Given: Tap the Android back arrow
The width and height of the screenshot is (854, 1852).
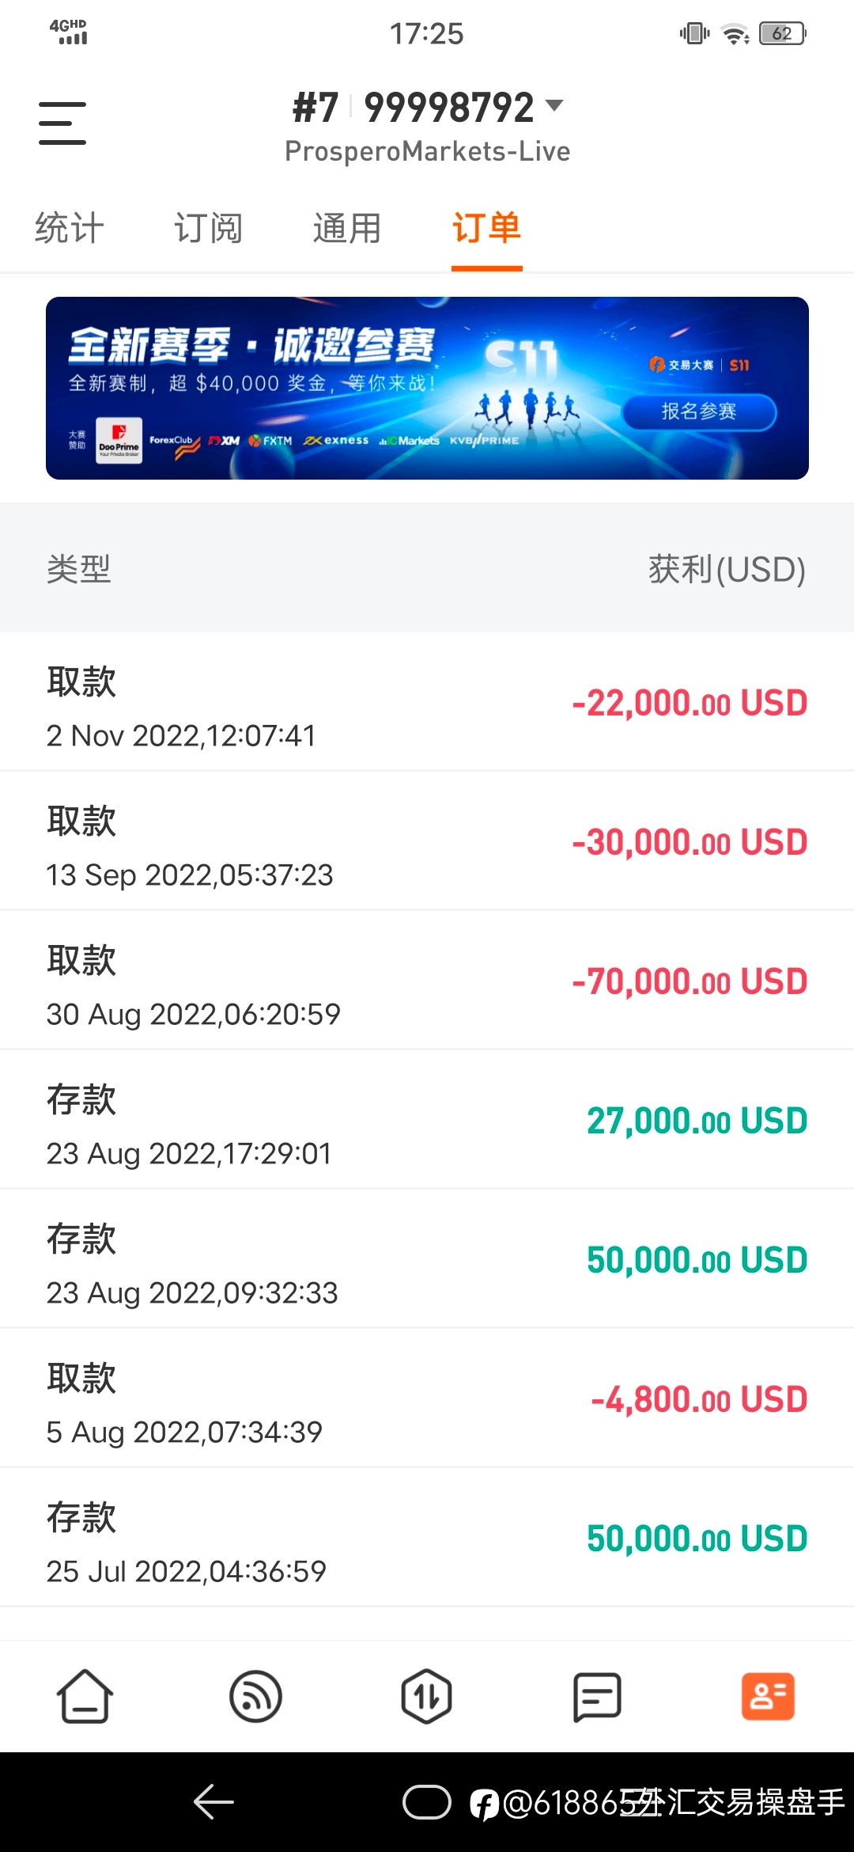Looking at the screenshot, I should 213,1802.
